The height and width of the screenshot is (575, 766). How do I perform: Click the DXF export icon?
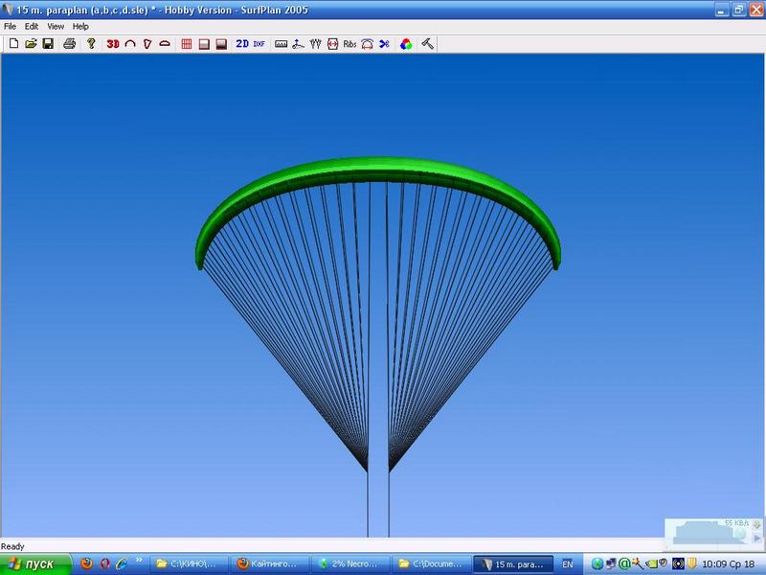click(x=259, y=44)
